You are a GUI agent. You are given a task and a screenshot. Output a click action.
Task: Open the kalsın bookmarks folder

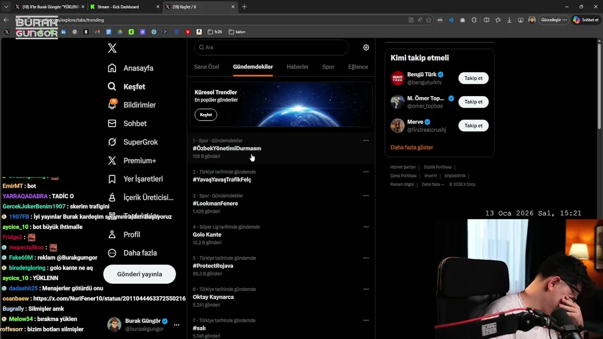[237, 32]
